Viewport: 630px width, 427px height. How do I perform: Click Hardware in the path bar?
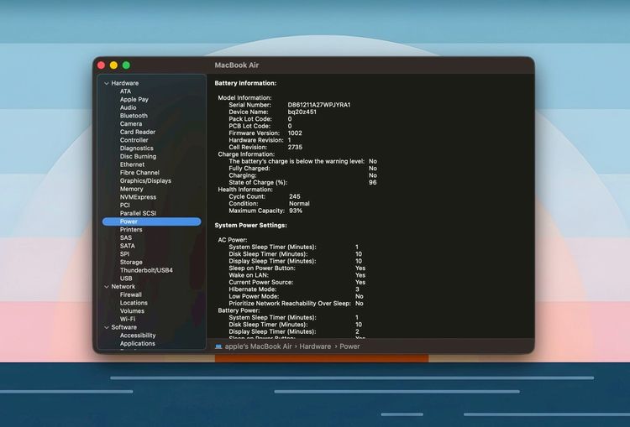click(x=315, y=346)
